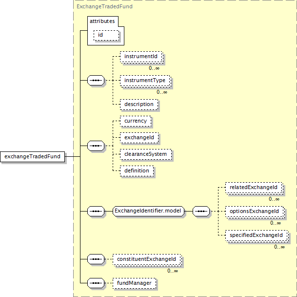Select the definition element
The height and width of the screenshot is (297, 297).
[137, 171]
